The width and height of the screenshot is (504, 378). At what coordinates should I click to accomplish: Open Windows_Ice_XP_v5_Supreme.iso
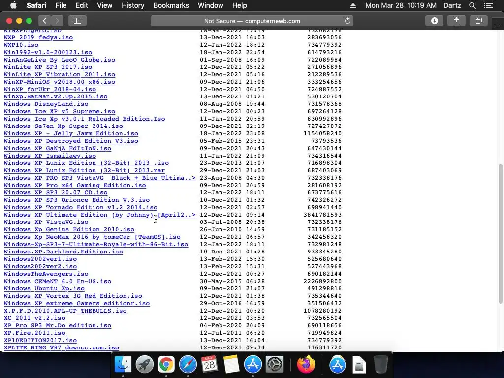pos(60,112)
